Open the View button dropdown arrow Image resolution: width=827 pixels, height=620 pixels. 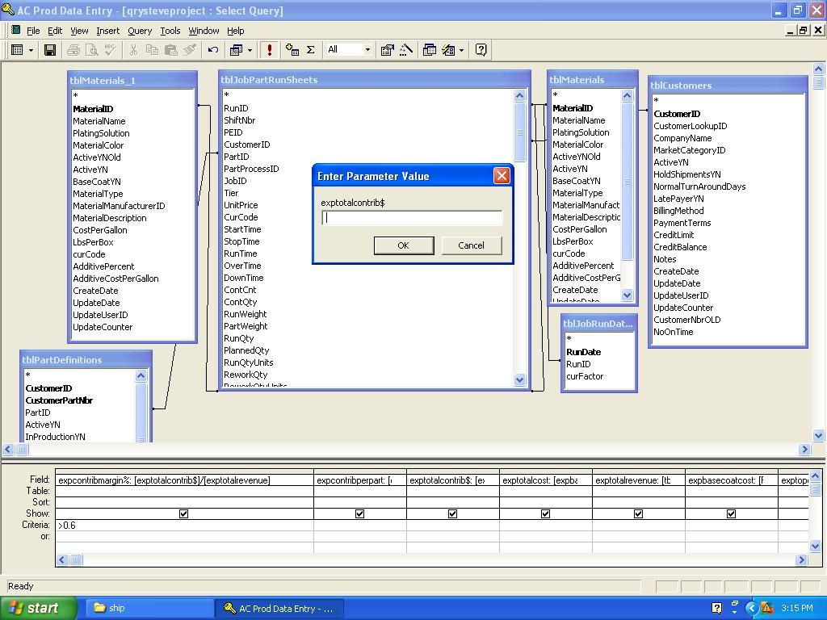31,50
